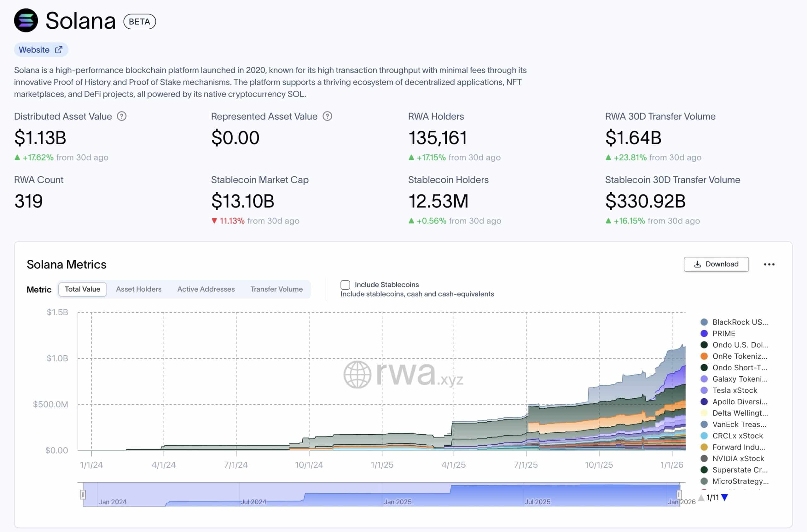Enable the Include Stablecoins checkbox
Viewport: 807px width, 532px height.
[x=345, y=285]
